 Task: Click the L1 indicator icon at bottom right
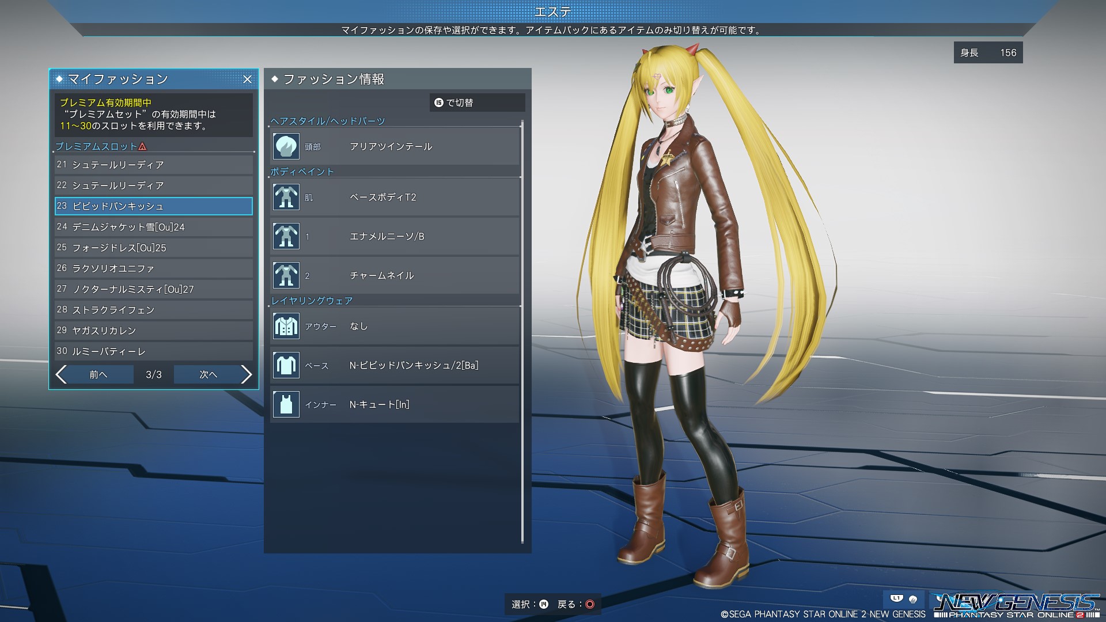pos(896,598)
